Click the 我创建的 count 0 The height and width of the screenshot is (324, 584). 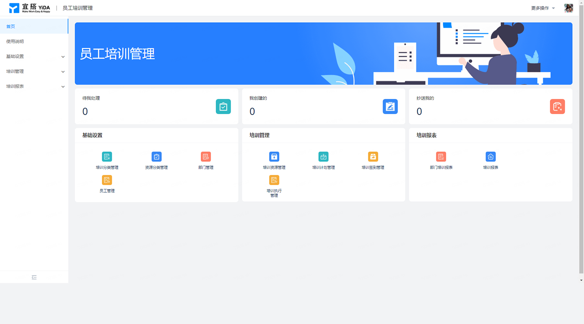252,112
